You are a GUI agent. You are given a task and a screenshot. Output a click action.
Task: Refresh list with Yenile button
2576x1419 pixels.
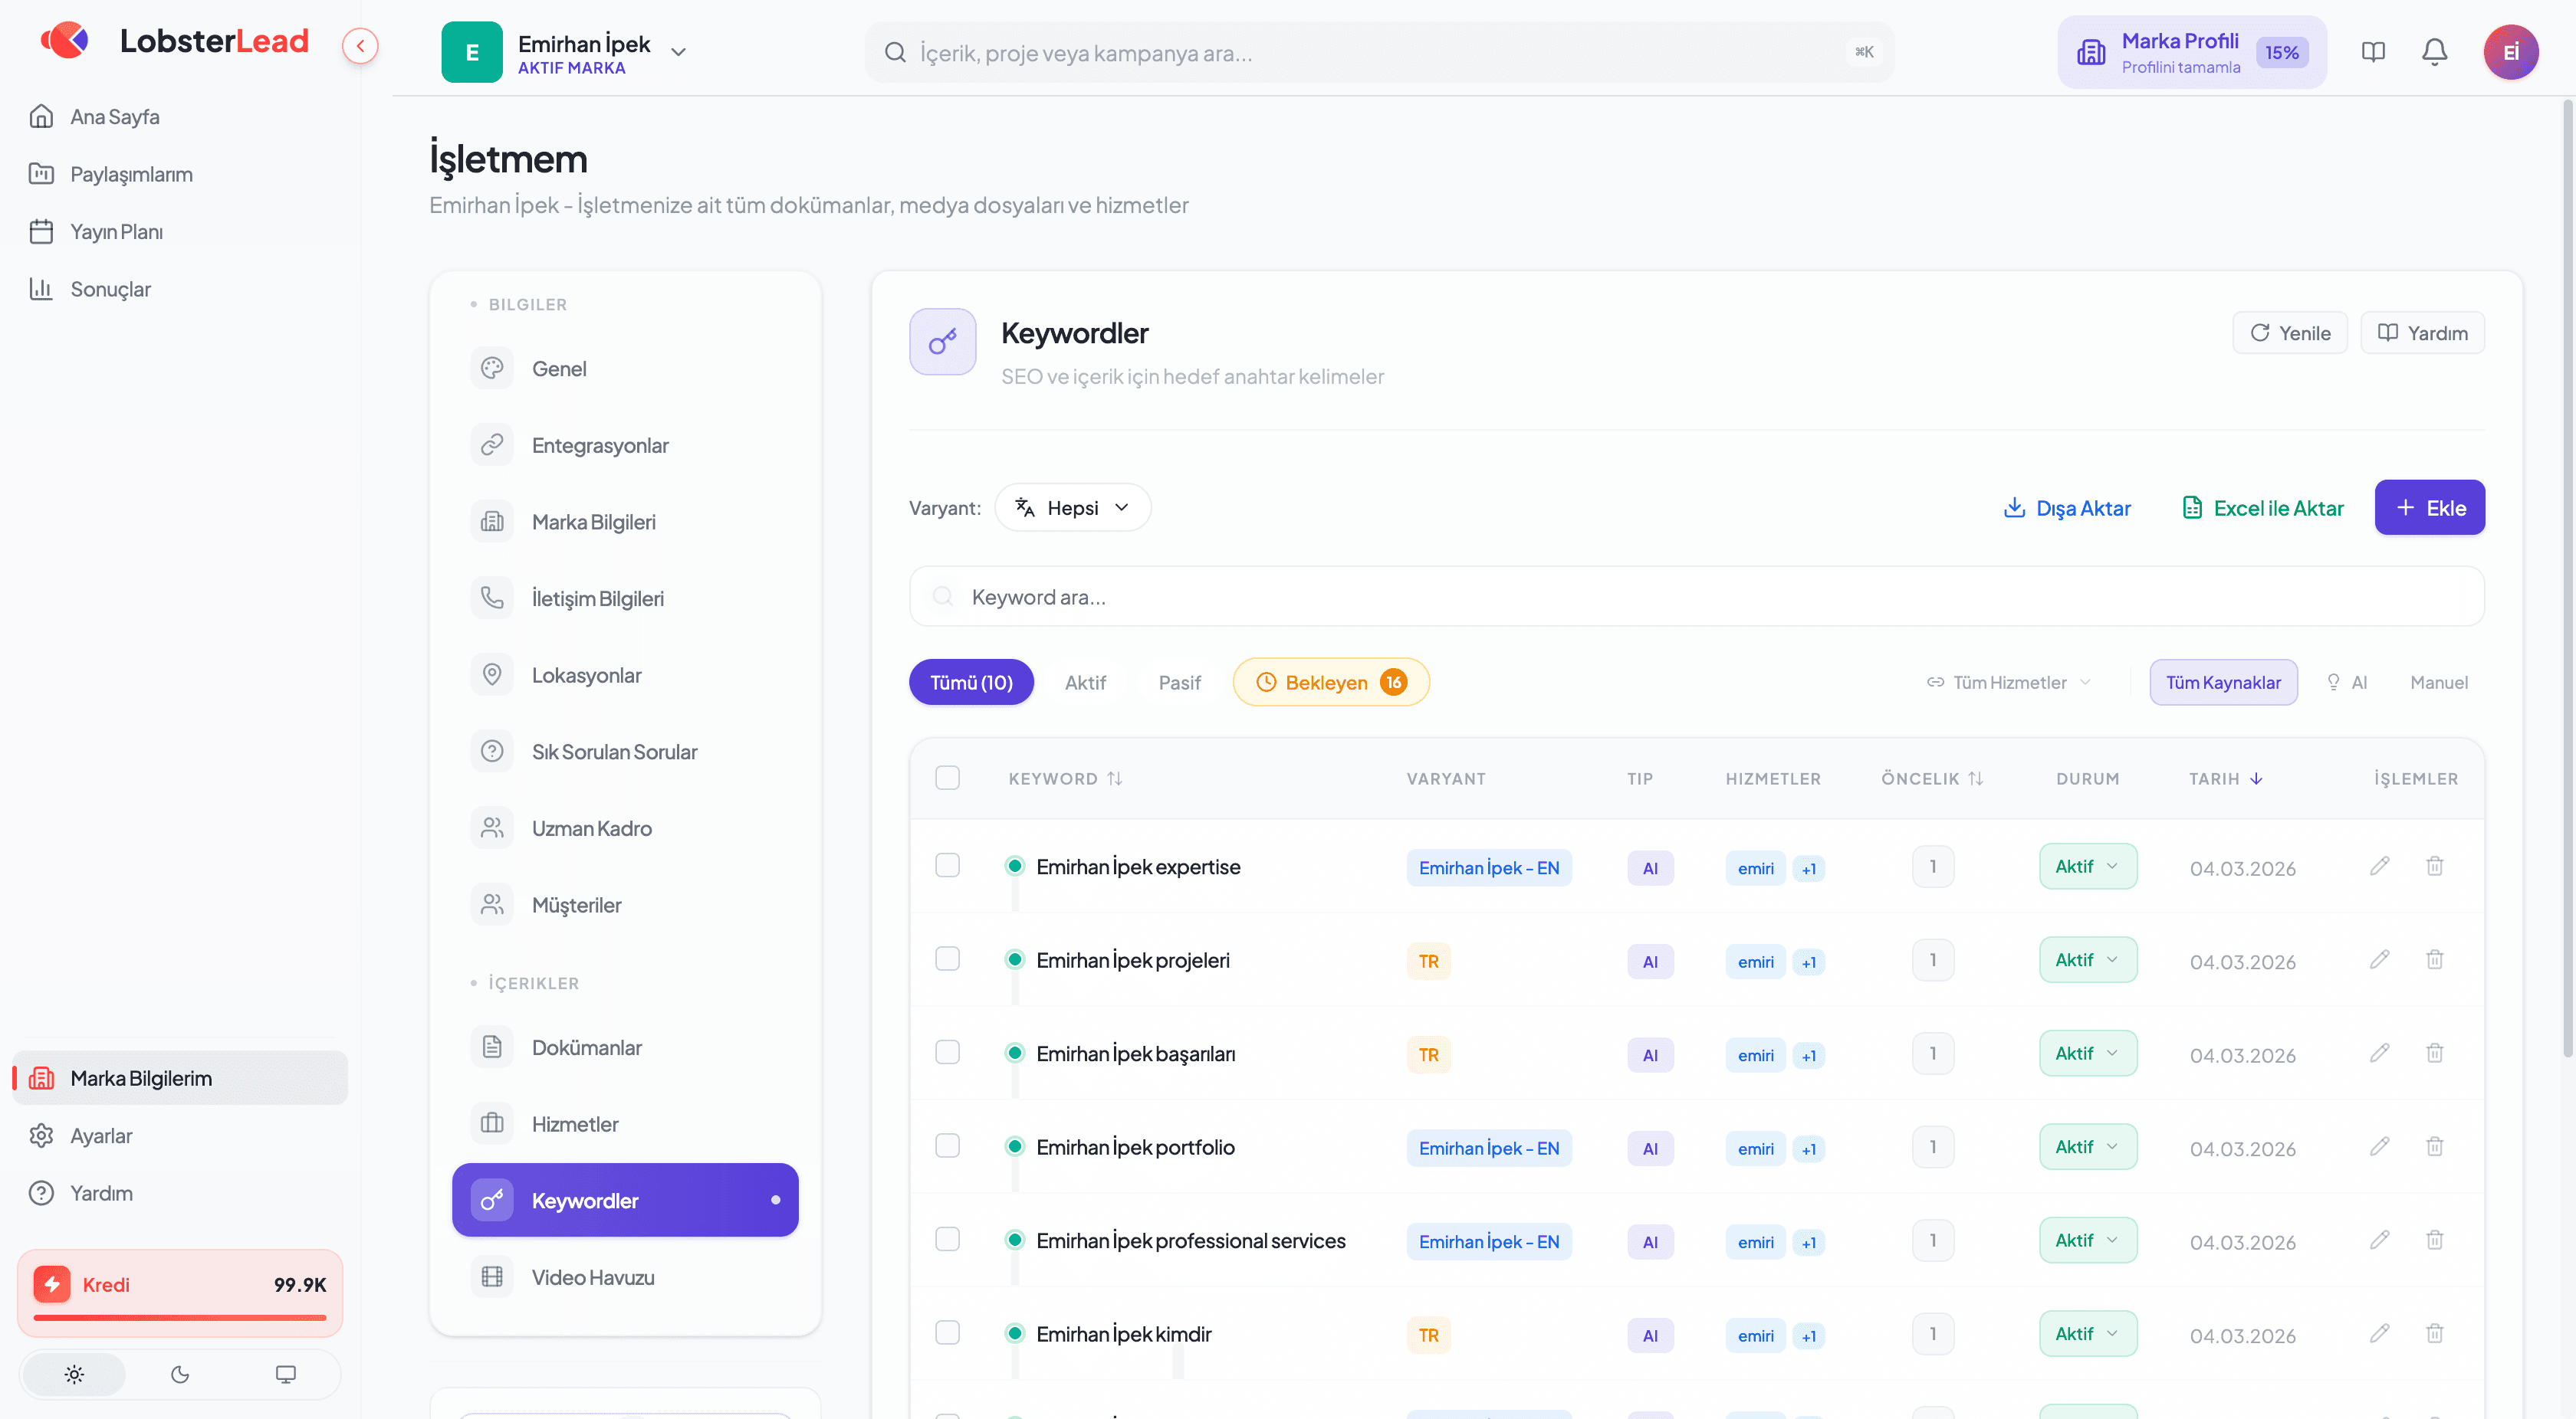click(2290, 333)
